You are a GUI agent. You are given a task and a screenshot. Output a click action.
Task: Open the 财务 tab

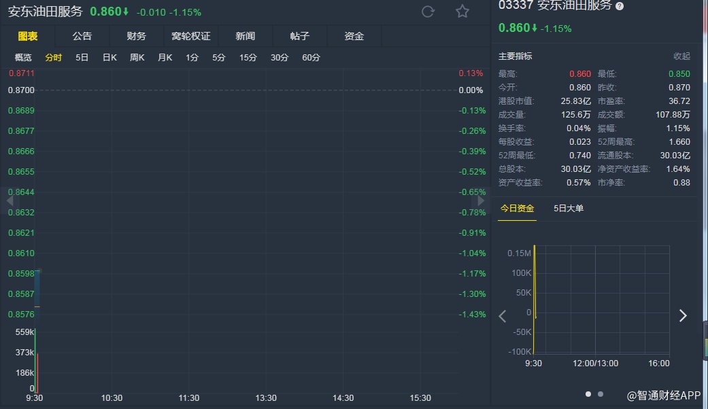[x=136, y=36]
